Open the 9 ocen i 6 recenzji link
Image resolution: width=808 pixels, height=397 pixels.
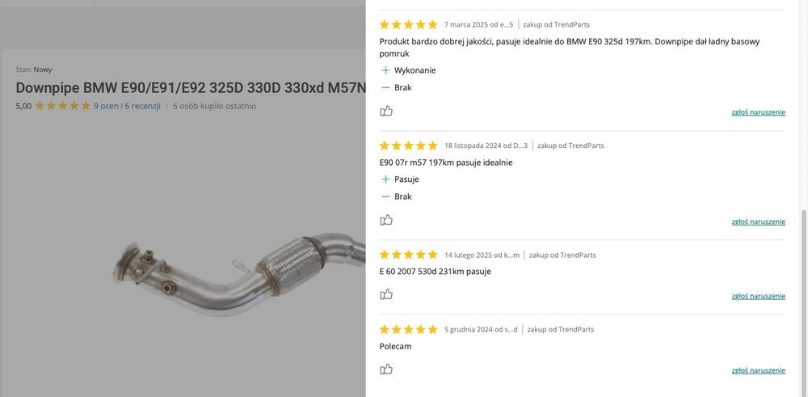[127, 106]
